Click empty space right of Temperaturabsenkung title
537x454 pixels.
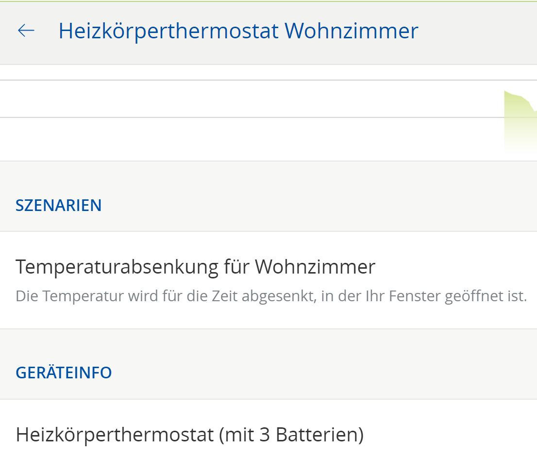(452, 267)
